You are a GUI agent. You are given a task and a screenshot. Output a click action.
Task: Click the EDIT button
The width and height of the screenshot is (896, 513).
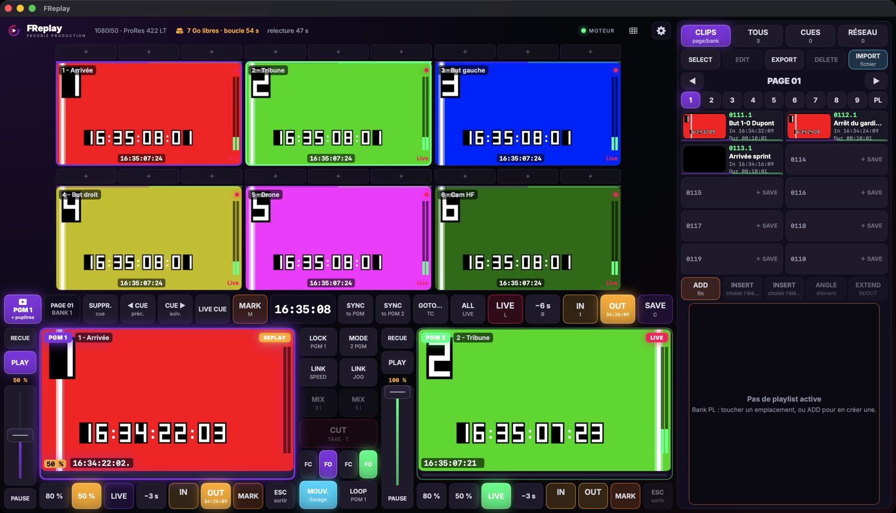pos(742,59)
